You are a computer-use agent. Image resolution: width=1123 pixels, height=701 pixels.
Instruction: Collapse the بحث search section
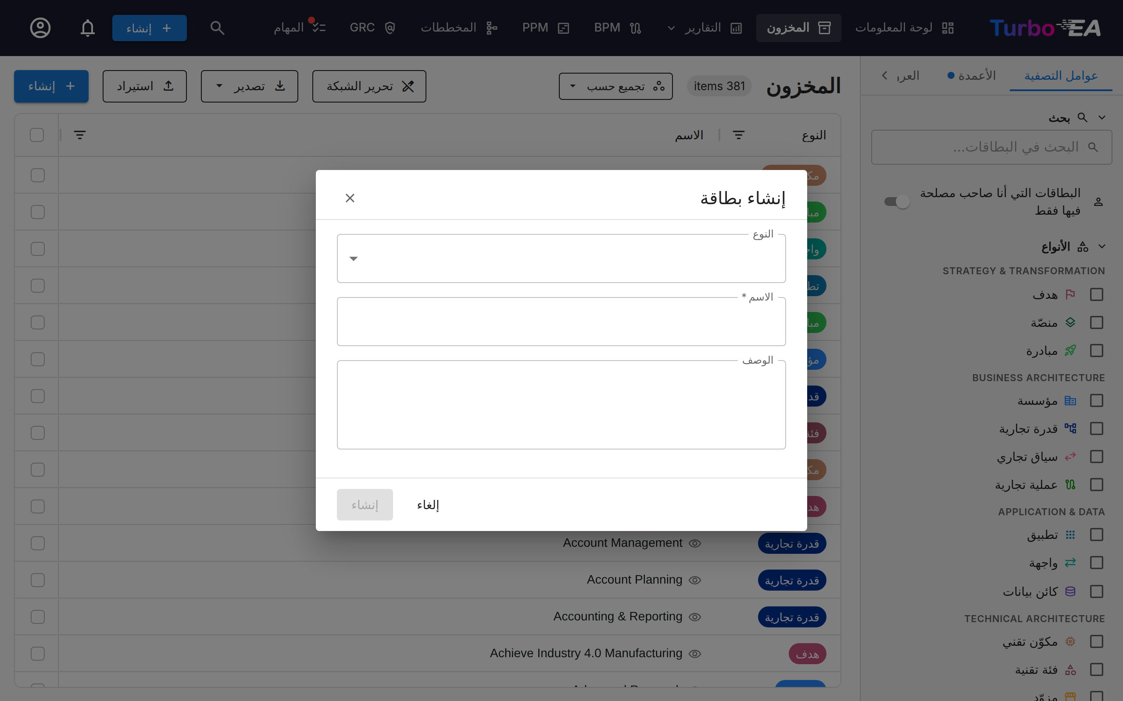[1102, 118]
